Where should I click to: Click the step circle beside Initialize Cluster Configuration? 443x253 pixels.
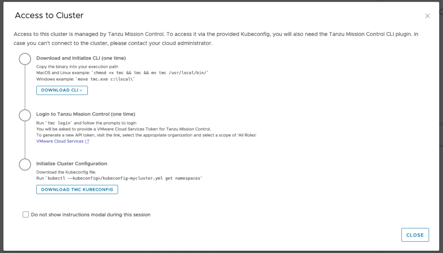[x=25, y=165]
